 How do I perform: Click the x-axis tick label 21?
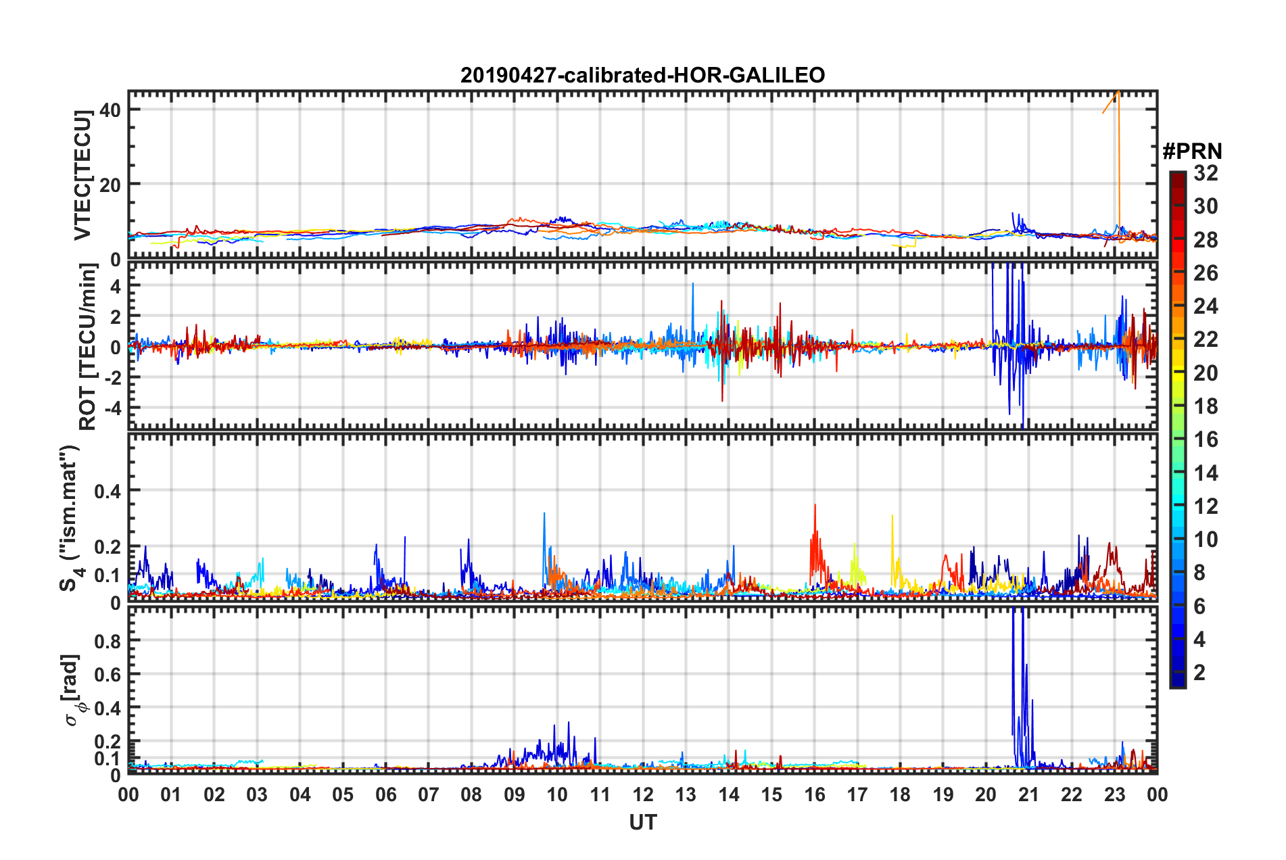pyautogui.click(x=1028, y=794)
